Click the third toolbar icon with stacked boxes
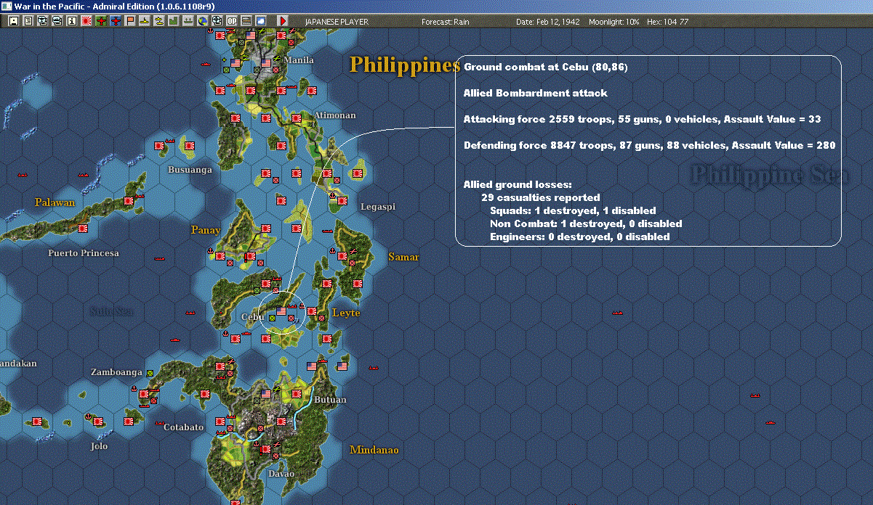873x505 pixels. (x=42, y=21)
